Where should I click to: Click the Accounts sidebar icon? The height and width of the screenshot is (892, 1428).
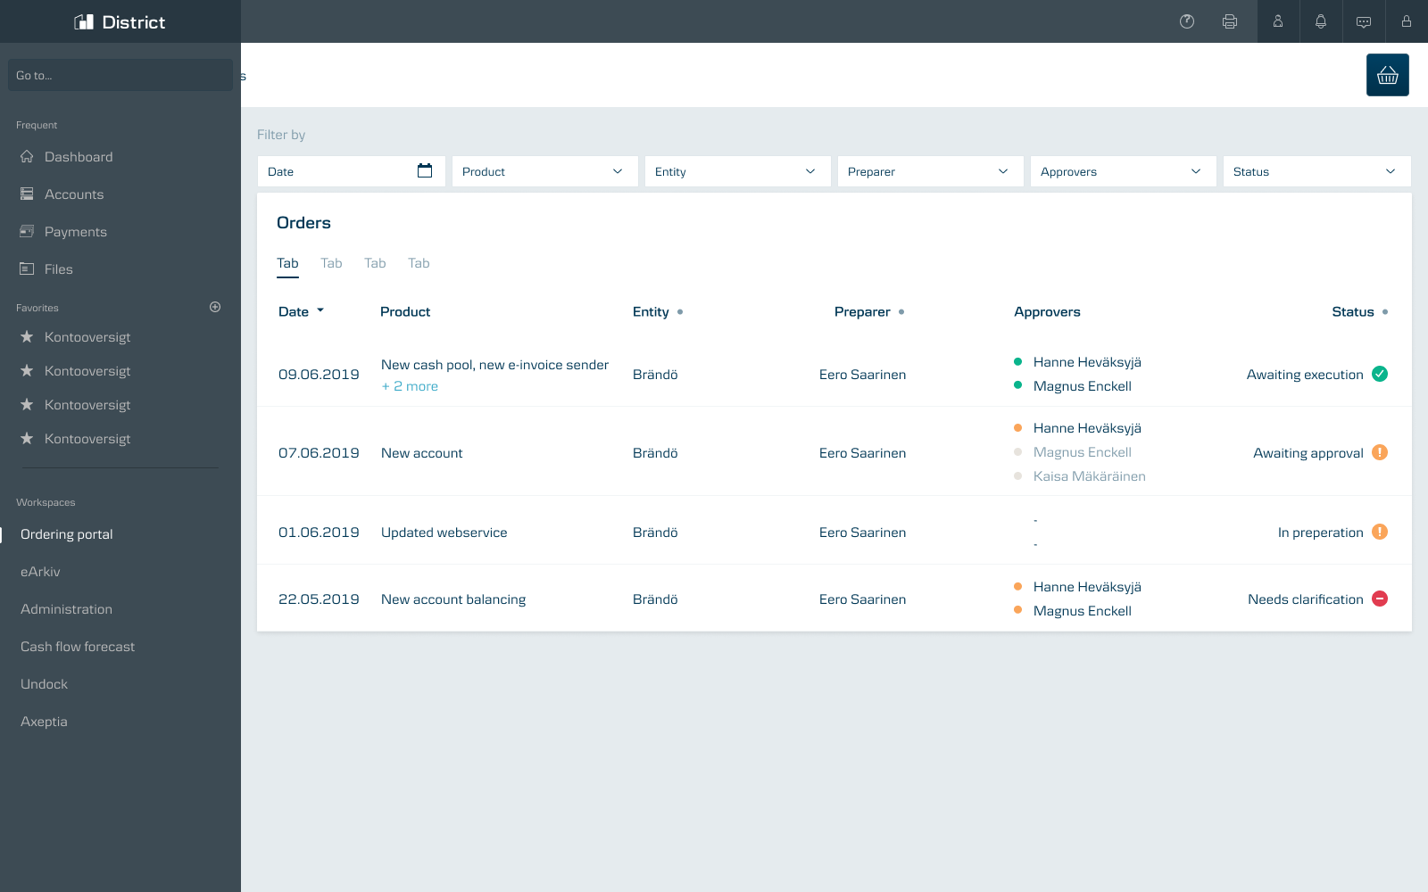pos(27,194)
